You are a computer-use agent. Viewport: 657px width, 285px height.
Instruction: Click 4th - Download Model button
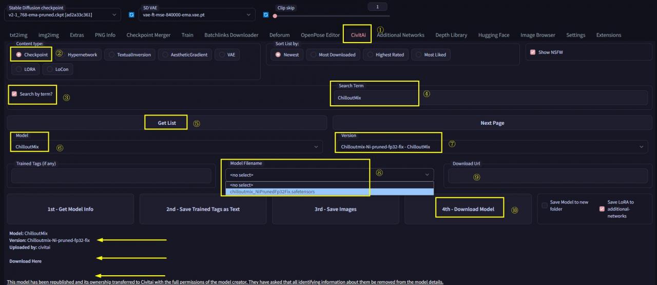[468, 209]
